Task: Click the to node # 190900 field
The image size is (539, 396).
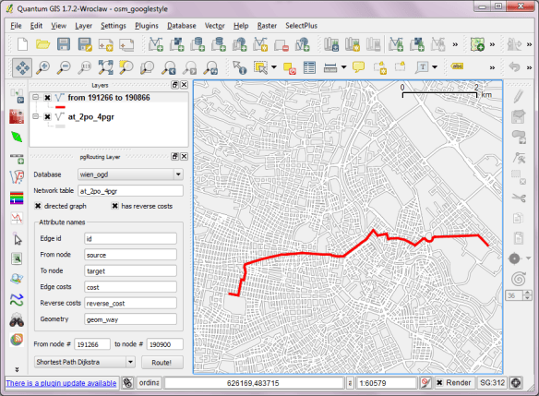Action: click(165, 344)
